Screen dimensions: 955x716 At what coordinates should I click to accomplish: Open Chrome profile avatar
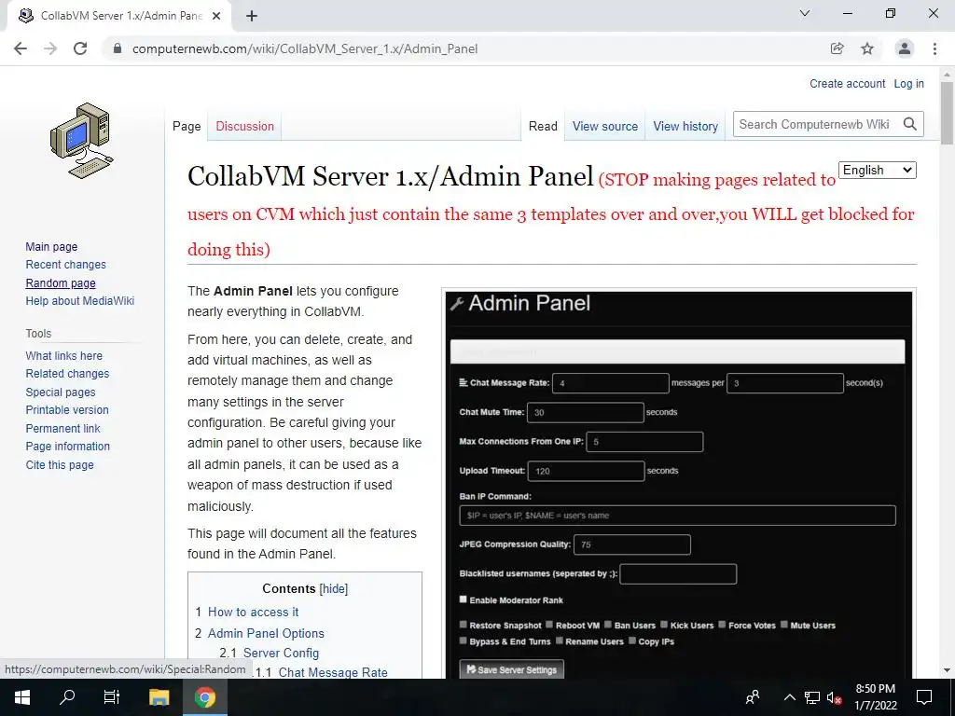point(905,48)
